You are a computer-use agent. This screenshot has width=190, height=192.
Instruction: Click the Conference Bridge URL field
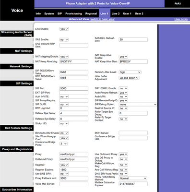click(133, 138)
